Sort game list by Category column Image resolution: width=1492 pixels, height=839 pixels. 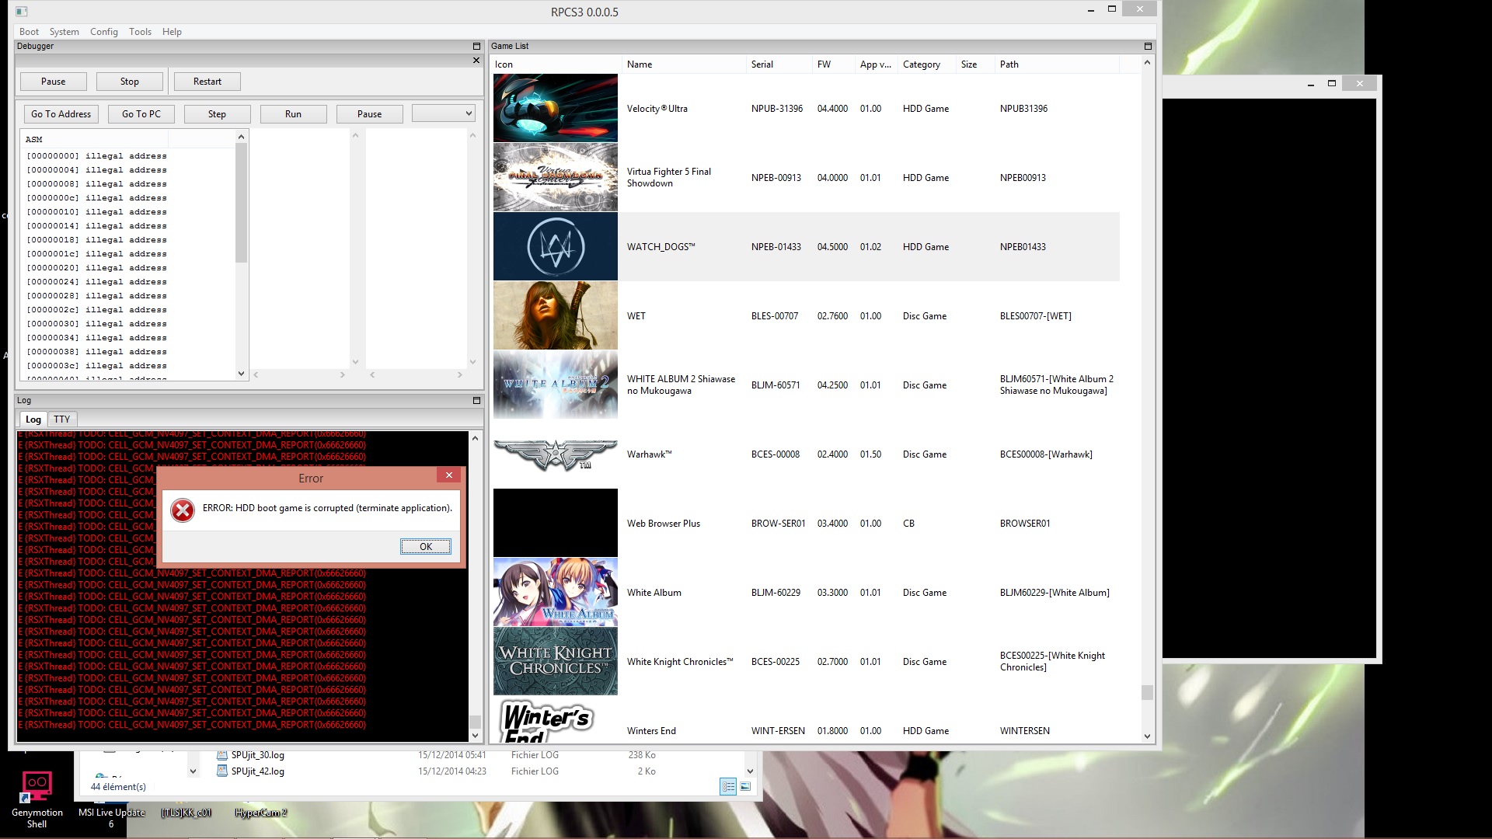926,64
